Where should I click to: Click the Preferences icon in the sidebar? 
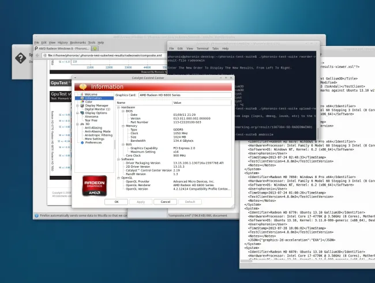pos(82,142)
